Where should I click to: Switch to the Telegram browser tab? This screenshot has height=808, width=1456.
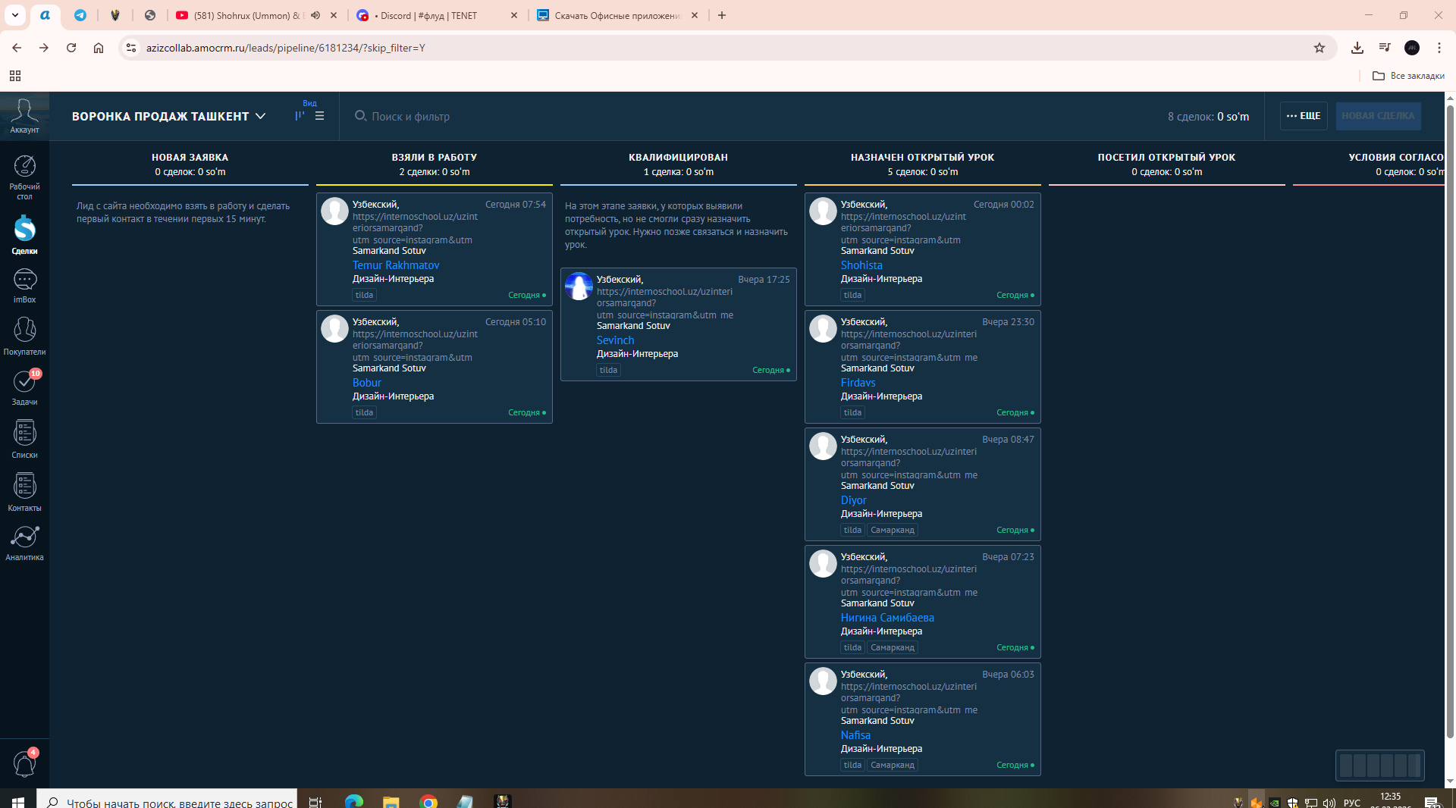[80, 15]
